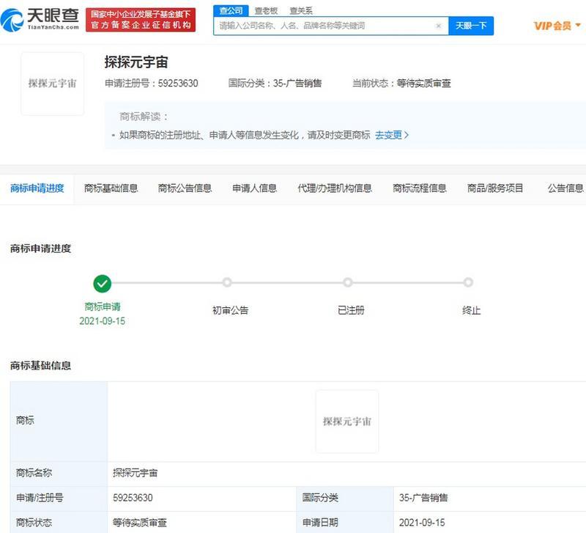
Task: Click the 商标名称 table label cell
Action: click(x=59, y=473)
